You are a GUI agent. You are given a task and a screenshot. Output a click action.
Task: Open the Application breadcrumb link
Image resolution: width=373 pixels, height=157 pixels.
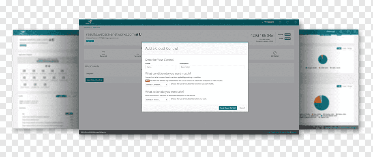coord(96,28)
